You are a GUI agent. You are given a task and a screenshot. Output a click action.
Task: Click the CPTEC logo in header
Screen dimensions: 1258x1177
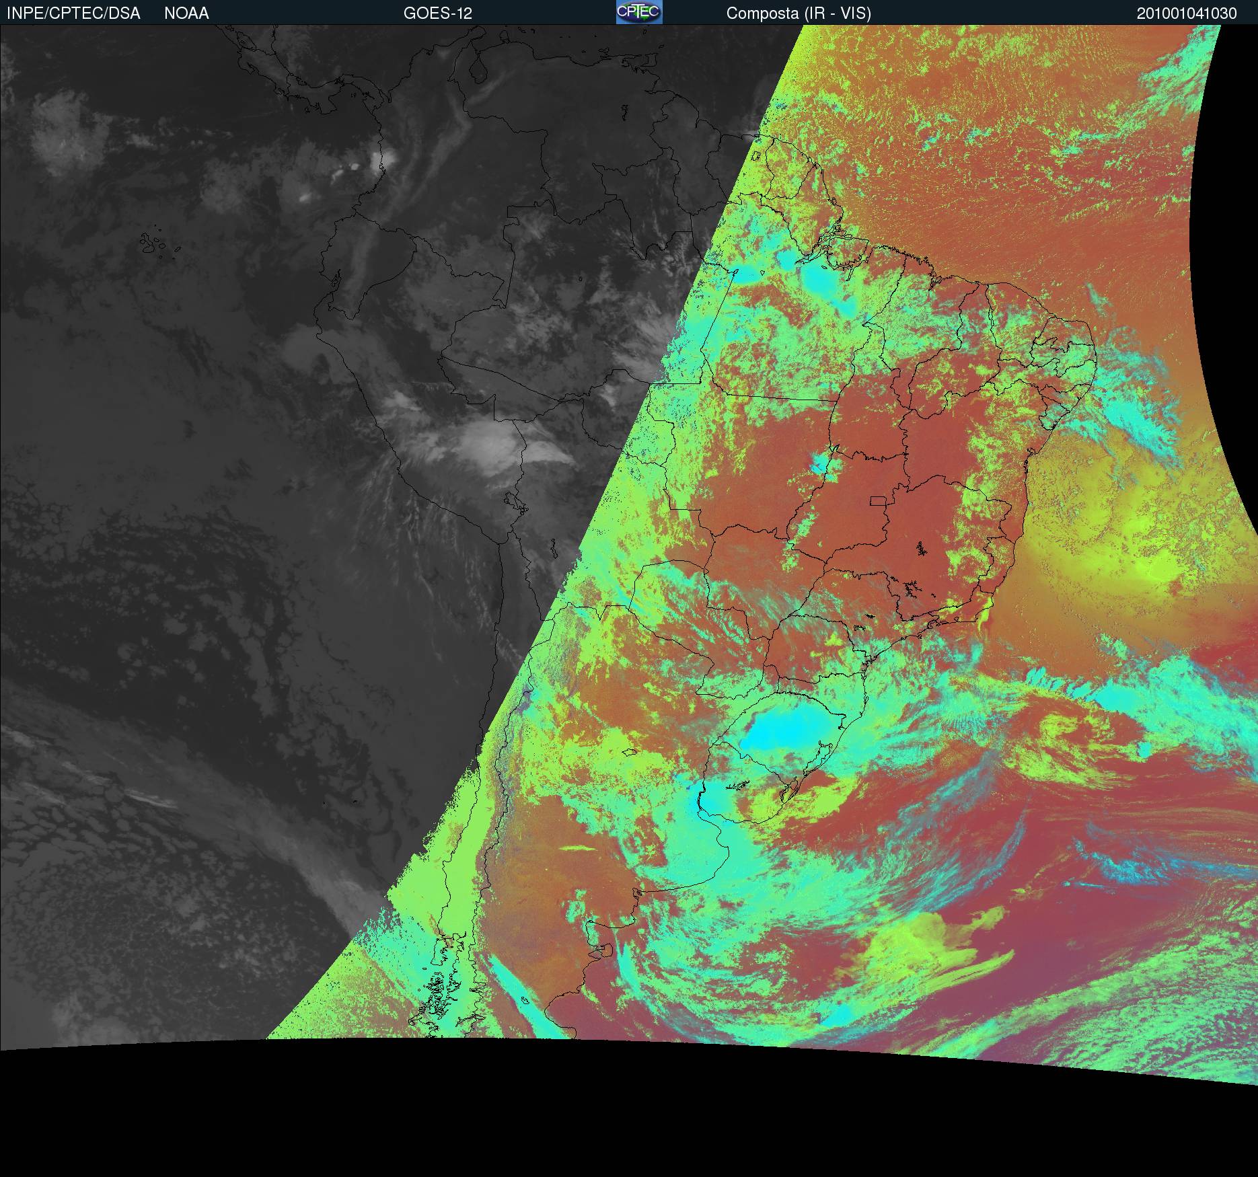pyautogui.click(x=639, y=12)
